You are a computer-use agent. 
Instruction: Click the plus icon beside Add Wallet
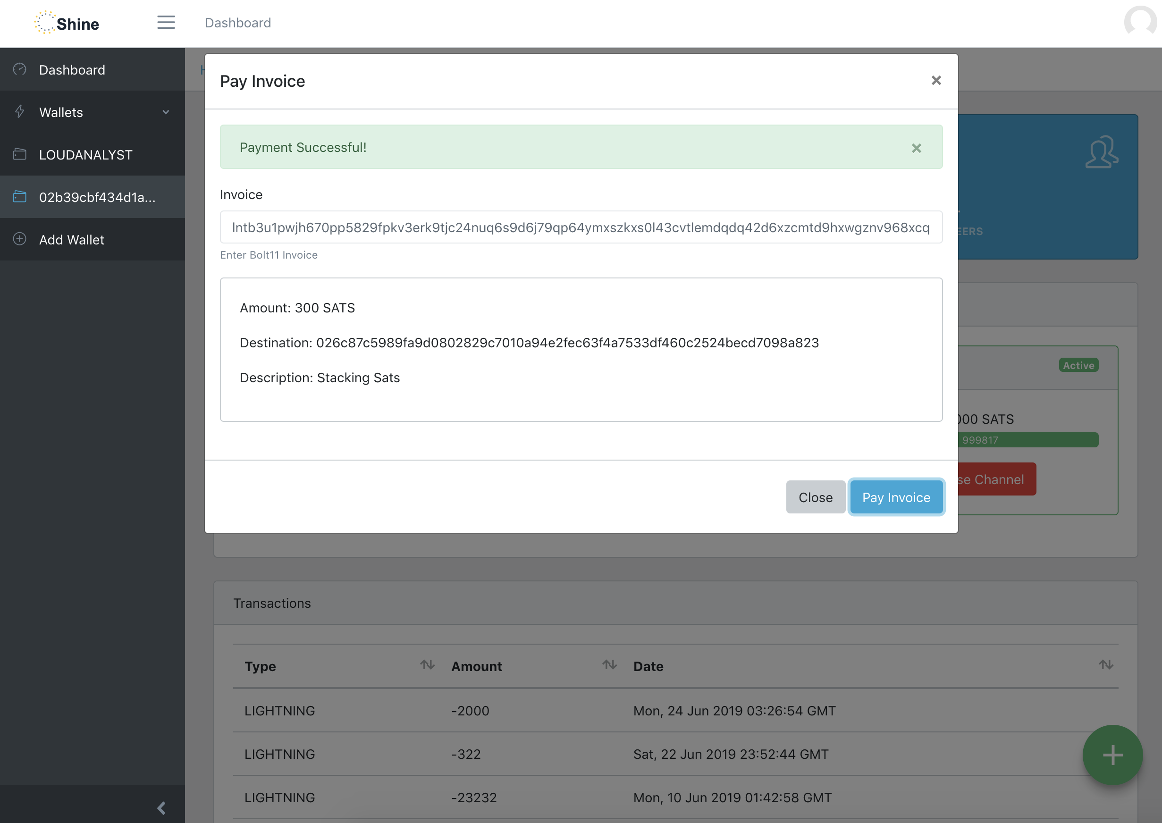click(20, 239)
